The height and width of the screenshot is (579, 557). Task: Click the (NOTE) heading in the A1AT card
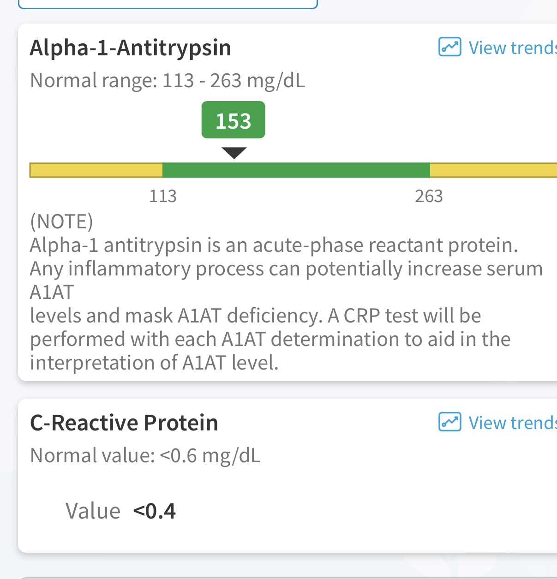click(61, 222)
